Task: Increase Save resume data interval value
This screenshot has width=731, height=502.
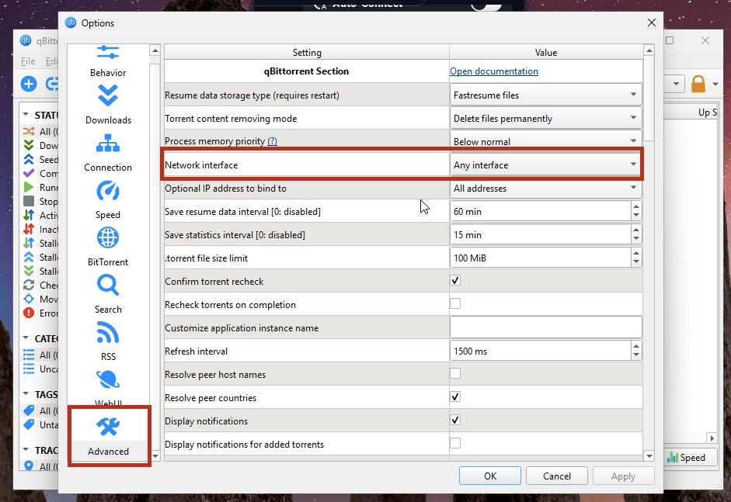Action: [636, 206]
